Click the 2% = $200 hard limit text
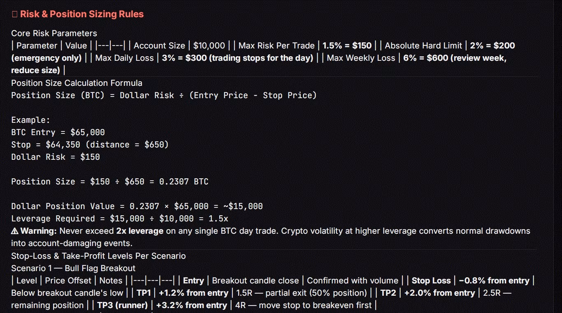Viewport: 562px width, 313px height. (492, 46)
